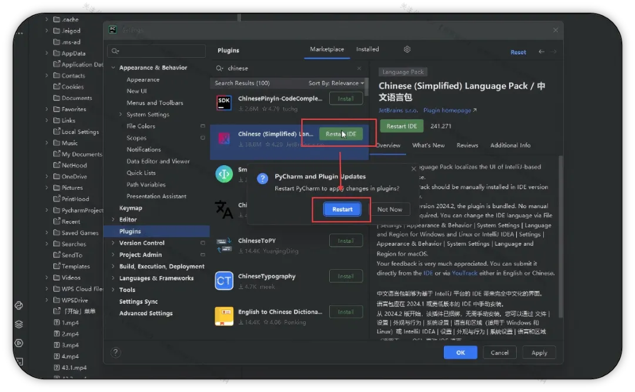
Task: Switch to the Overview tab
Action: (388, 145)
